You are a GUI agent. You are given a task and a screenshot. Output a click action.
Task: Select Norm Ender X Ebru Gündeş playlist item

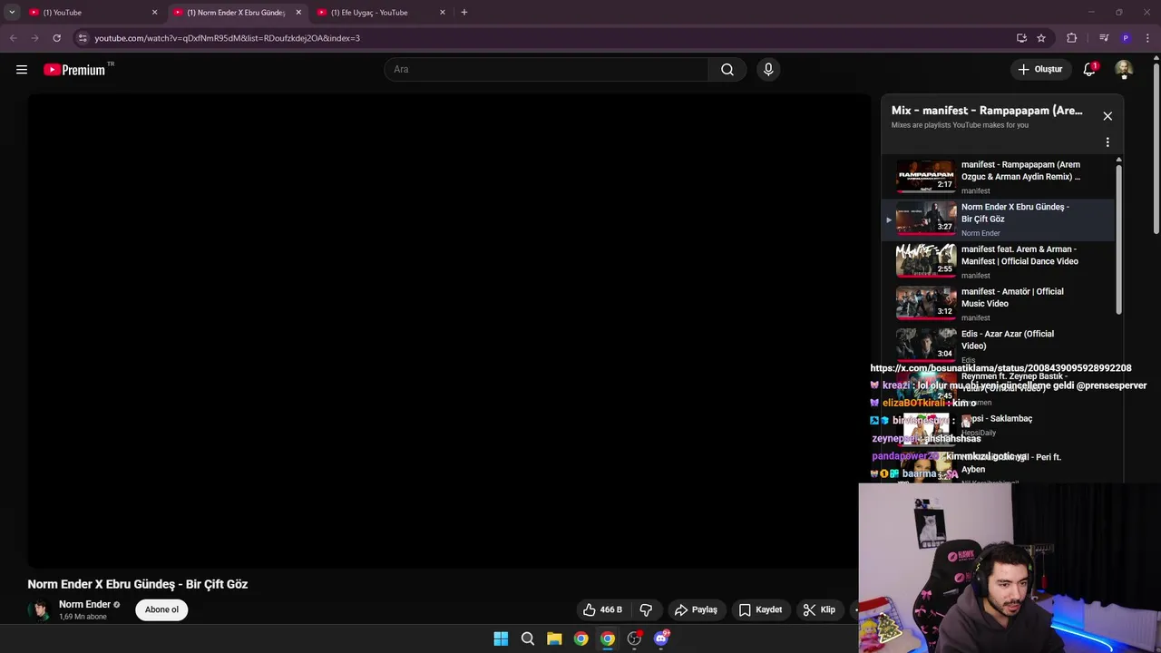tap(998, 219)
